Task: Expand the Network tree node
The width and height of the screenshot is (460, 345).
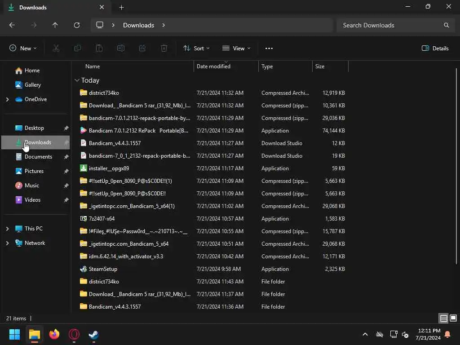Action: coord(7,243)
